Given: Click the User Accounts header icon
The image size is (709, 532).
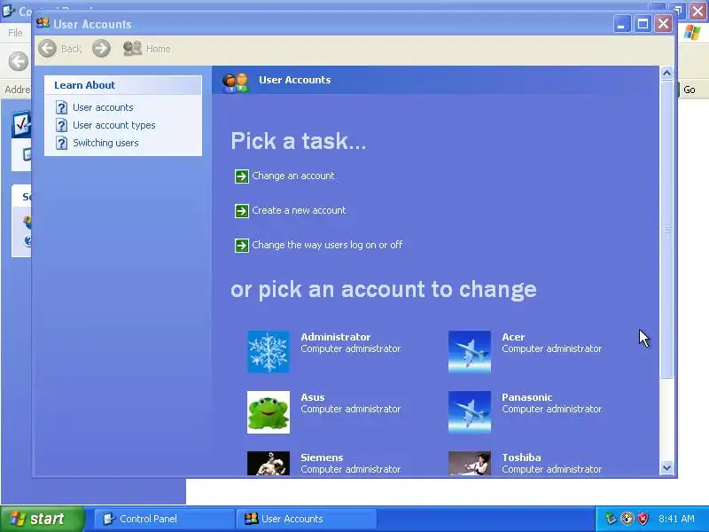Looking at the screenshot, I should point(236,82).
